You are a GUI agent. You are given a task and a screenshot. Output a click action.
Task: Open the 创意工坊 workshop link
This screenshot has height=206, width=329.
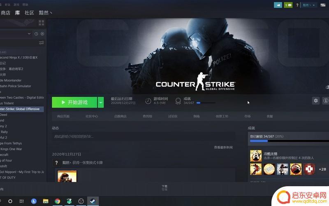click(x=222, y=116)
